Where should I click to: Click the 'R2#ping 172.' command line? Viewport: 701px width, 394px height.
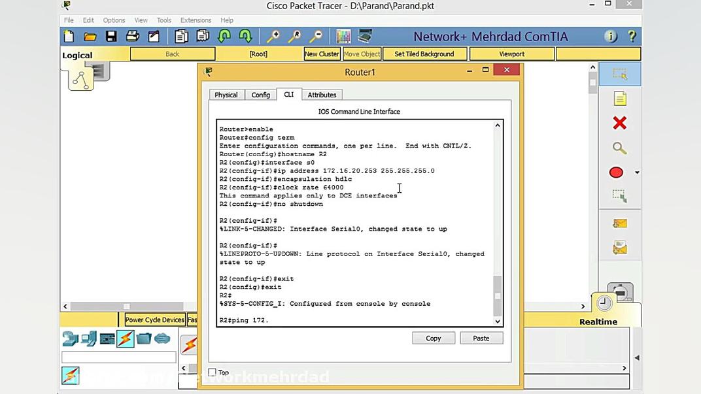pyautogui.click(x=244, y=320)
